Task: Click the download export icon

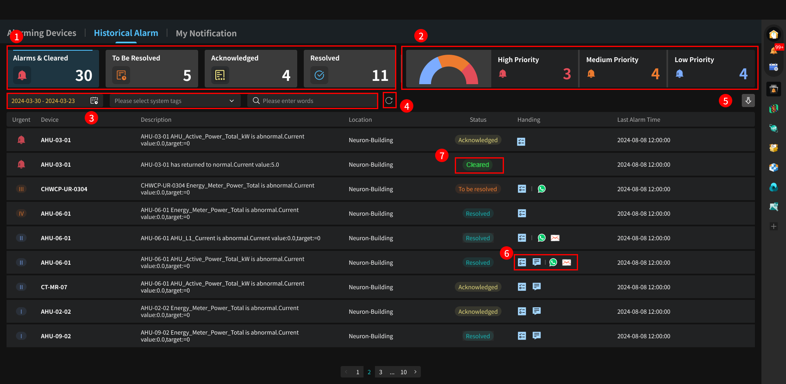Action: tap(748, 100)
